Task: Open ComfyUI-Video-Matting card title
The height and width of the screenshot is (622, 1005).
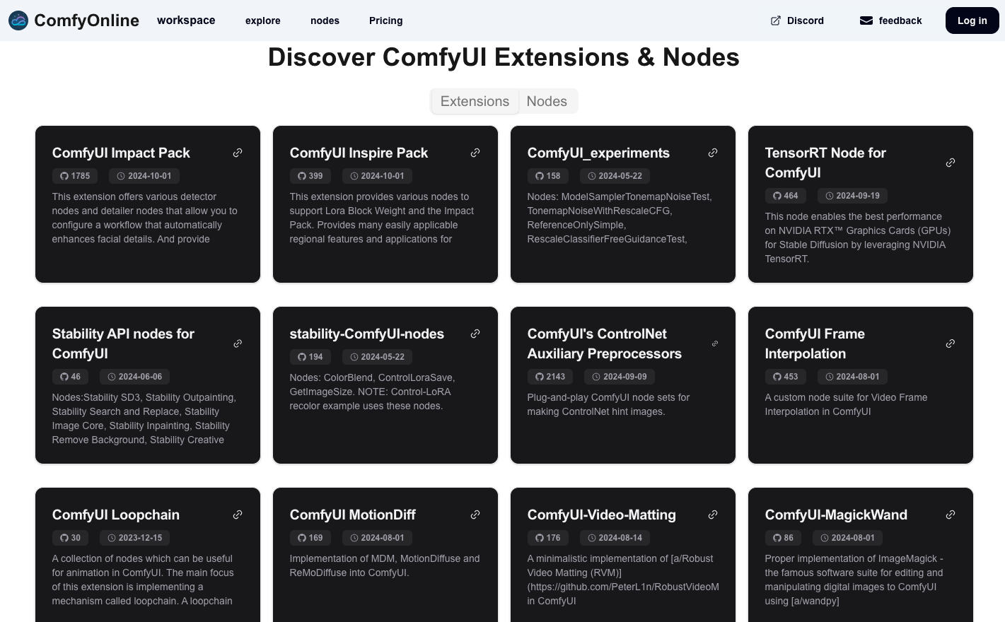Action: pos(601,515)
